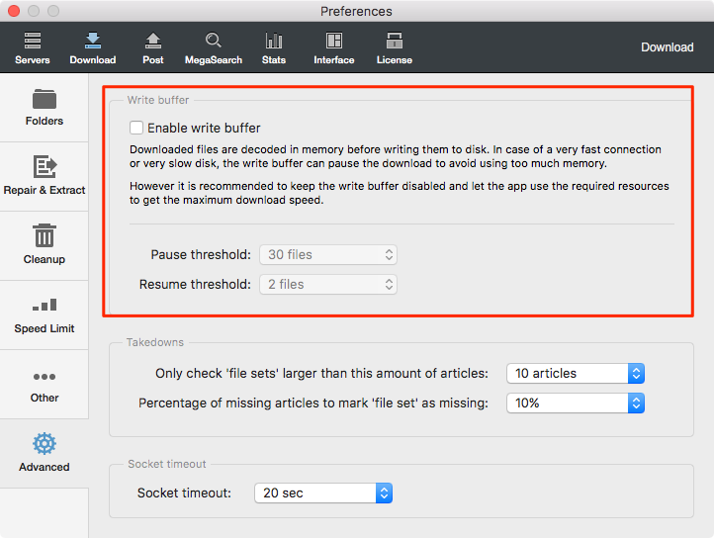Click the 'Advanced' sidebar label

pos(45,467)
